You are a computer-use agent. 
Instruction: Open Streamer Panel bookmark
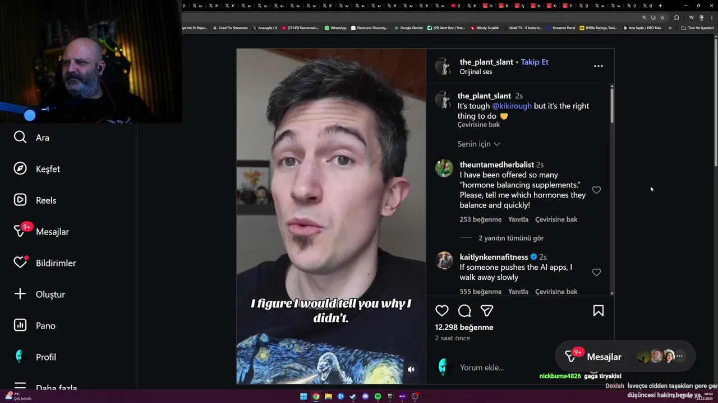pyautogui.click(x=560, y=28)
